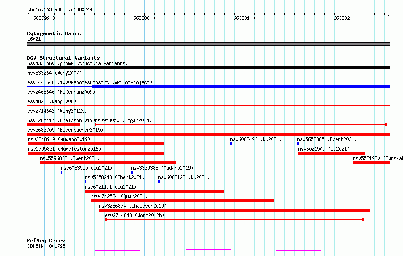Click nsv2795831 (Huddleston2016) label

point(64,149)
